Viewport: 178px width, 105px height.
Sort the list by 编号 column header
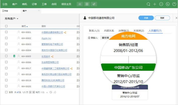tap(24, 26)
